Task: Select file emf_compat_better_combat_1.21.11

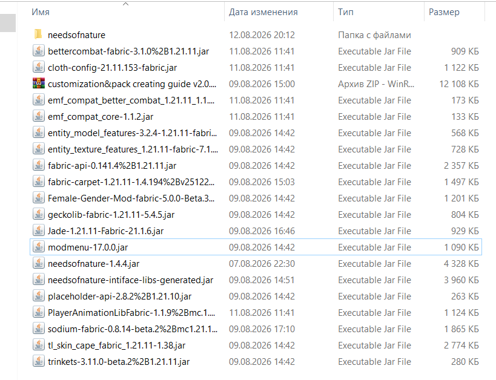Action: tap(131, 100)
